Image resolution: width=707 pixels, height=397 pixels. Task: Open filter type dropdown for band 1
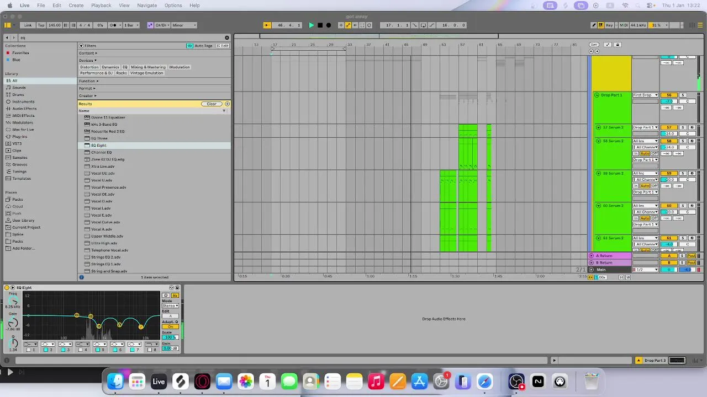point(30,344)
